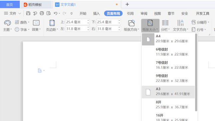Select 8开 paper size option

coord(168,105)
